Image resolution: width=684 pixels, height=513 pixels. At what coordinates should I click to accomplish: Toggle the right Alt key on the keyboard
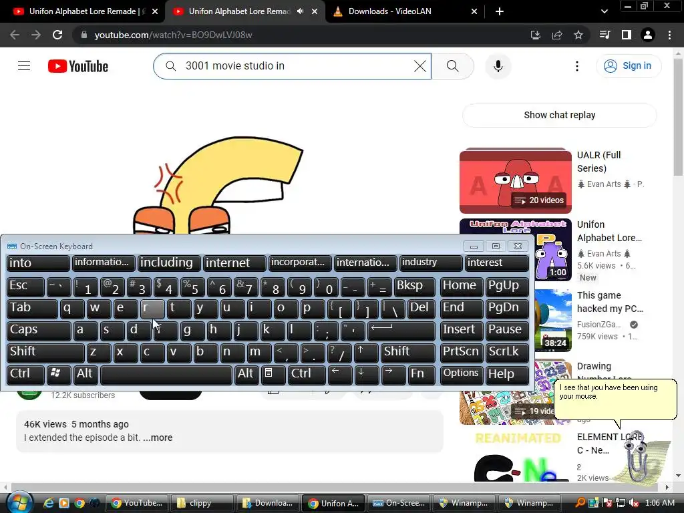point(246,374)
